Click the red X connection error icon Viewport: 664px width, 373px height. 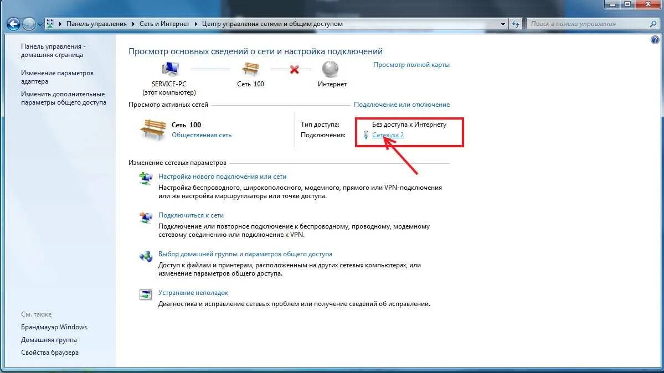[x=294, y=69]
